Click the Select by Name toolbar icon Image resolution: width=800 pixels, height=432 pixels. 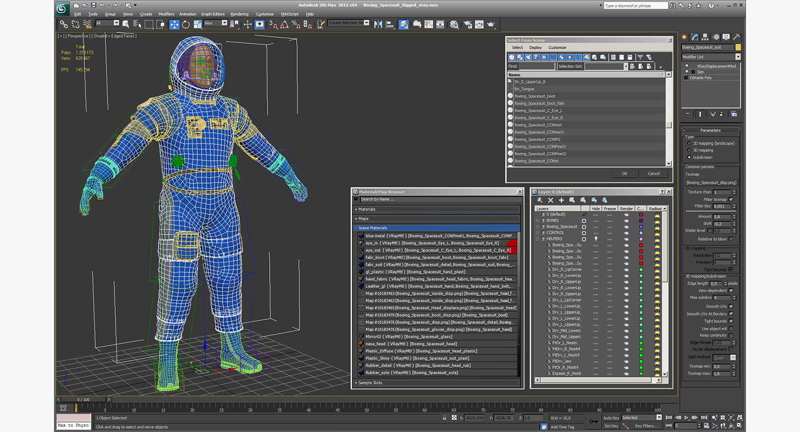pyautogui.click(x=136, y=24)
